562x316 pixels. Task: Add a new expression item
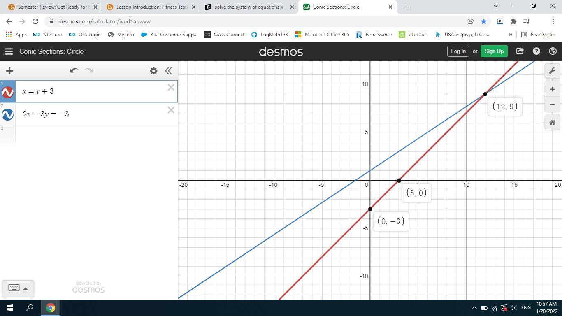coord(9,71)
